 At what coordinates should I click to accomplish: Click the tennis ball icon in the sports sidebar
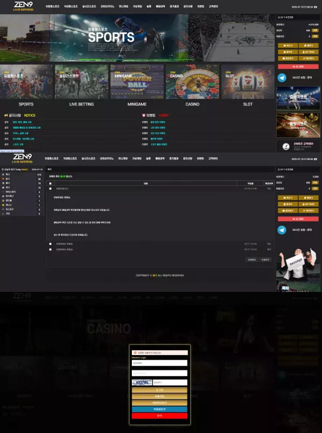[x=3, y=205]
